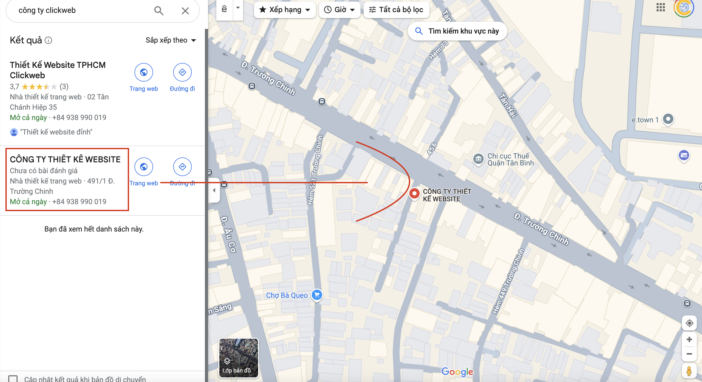Click Chi cục Thuế Quận Tân Bình marker
The width and height of the screenshot is (702, 382).
[478, 159]
